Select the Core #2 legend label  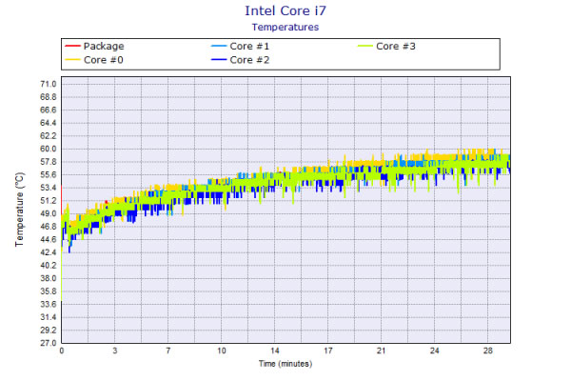(x=249, y=60)
